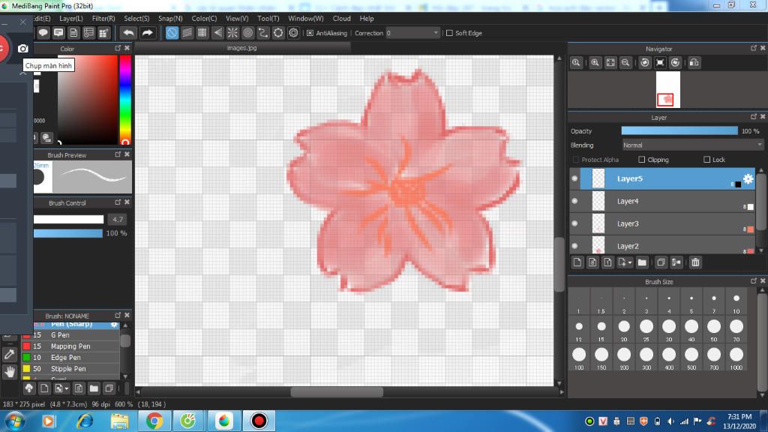Select the Hand tool

pos(9,372)
